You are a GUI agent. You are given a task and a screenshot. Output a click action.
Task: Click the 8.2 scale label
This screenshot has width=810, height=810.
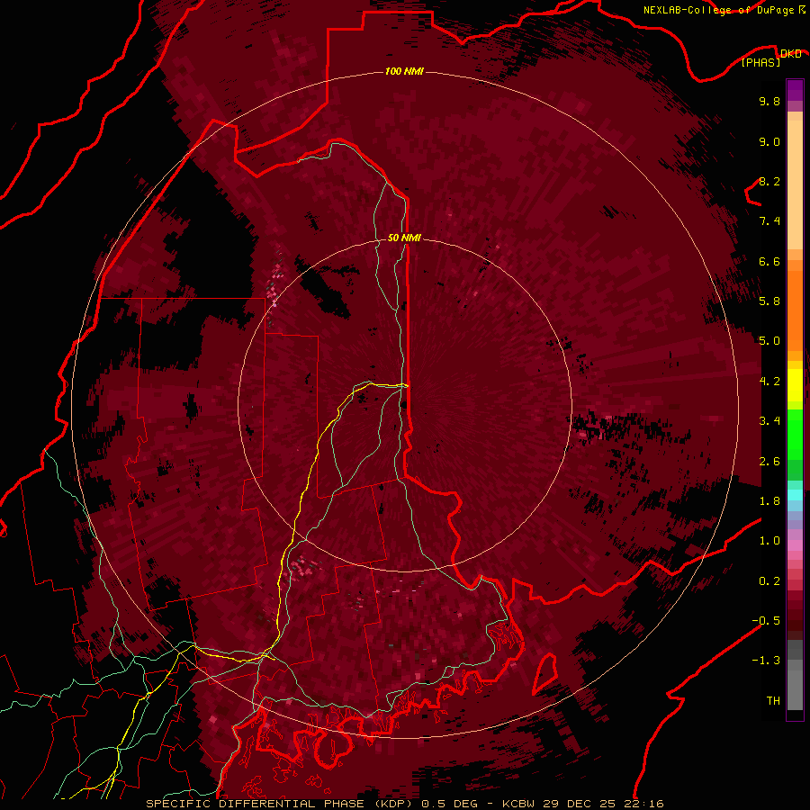769,181
